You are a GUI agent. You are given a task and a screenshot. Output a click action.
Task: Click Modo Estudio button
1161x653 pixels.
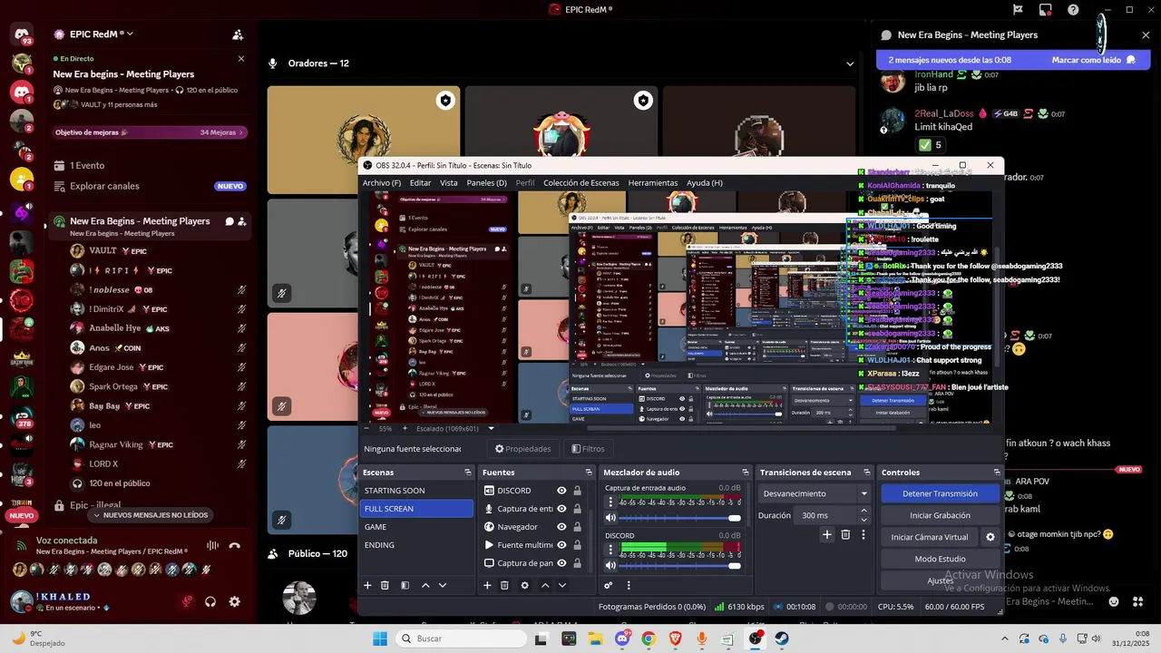pyautogui.click(x=940, y=559)
